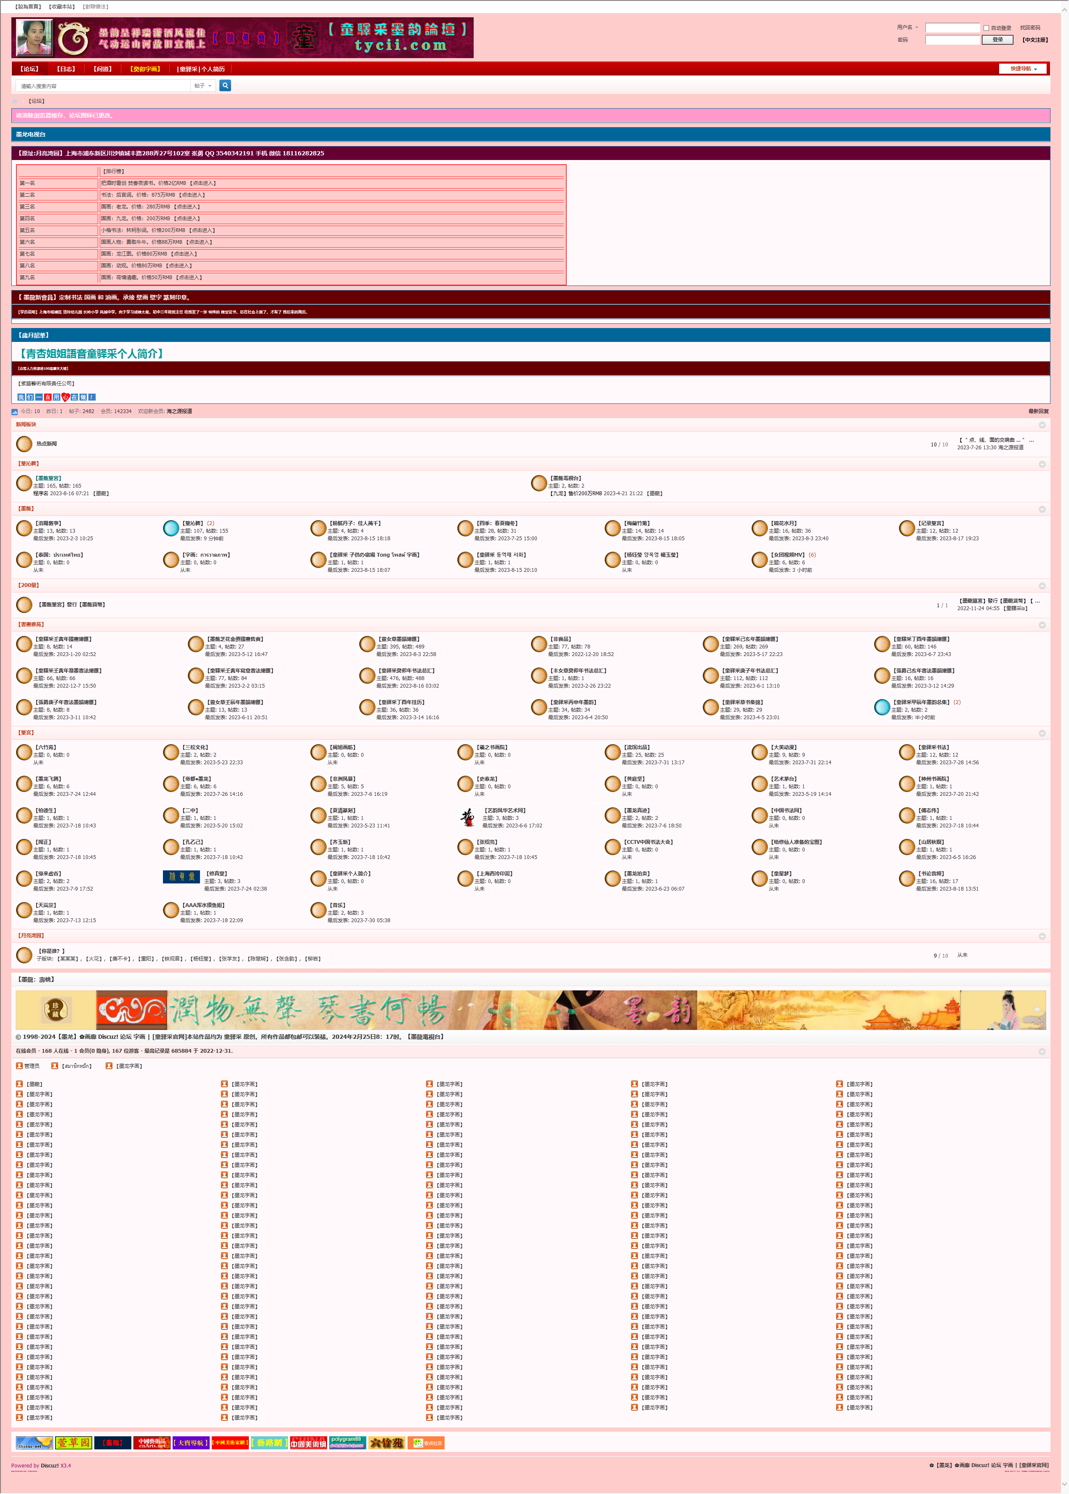The image size is (1069, 1494).
Task: Expand the 用户名 login type dropdown
Action: coord(908,28)
